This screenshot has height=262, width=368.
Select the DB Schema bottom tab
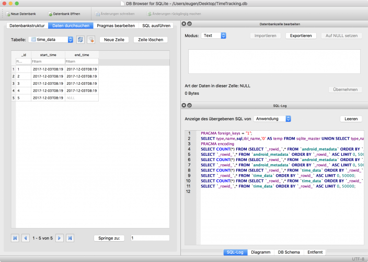[289, 252]
